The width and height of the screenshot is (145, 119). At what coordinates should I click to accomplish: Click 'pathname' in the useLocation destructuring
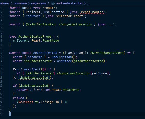pyautogui.click(x=35, y=57)
